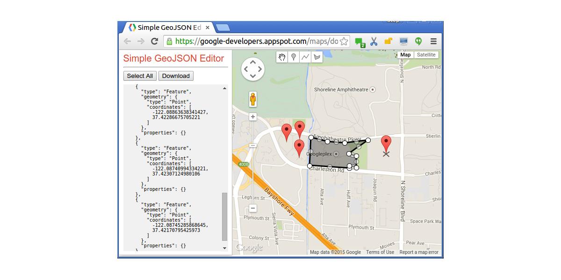This screenshot has width=561, height=280.
Task: Close the Simple GeoJSON Editor tab
Action: pyautogui.click(x=208, y=28)
